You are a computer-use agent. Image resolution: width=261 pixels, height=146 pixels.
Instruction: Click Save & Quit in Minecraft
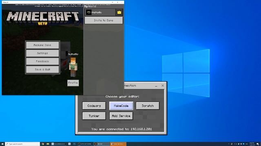42,69
